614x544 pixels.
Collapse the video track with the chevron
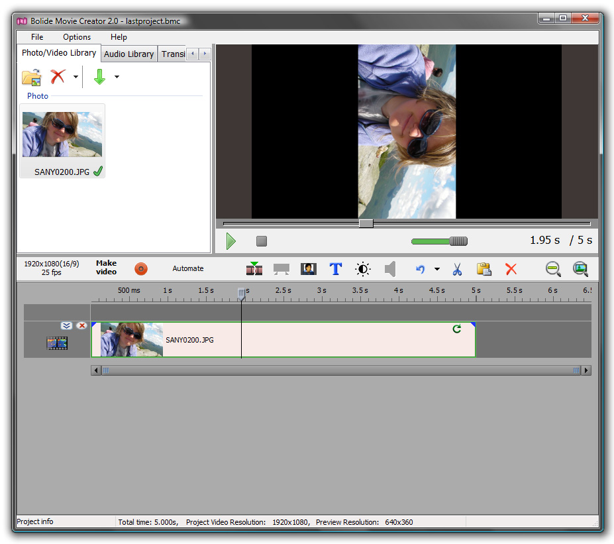coord(66,325)
